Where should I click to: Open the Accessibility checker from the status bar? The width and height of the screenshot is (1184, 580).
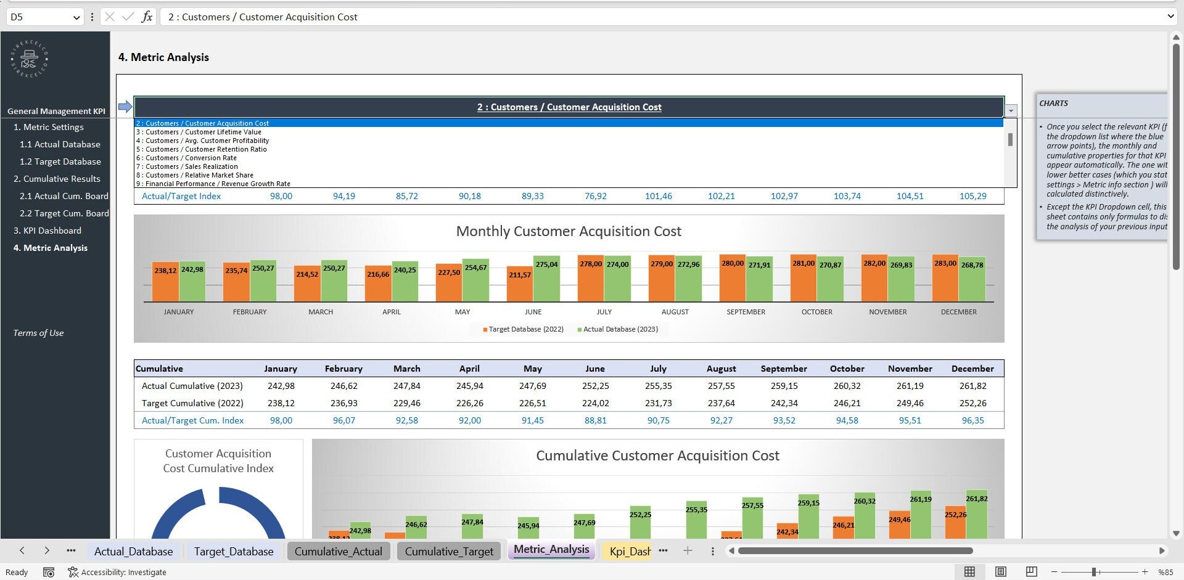click(x=117, y=572)
